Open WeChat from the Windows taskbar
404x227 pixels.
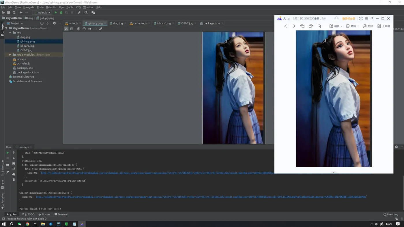pyautogui.click(x=20, y=224)
